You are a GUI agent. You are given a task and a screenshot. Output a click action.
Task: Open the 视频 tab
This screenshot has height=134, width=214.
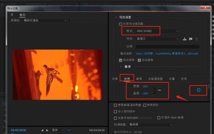click(x=127, y=79)
